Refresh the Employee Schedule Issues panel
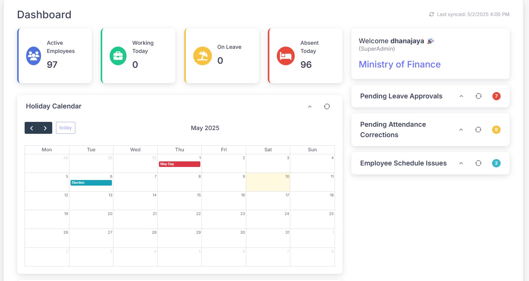 tap(478, 163)
